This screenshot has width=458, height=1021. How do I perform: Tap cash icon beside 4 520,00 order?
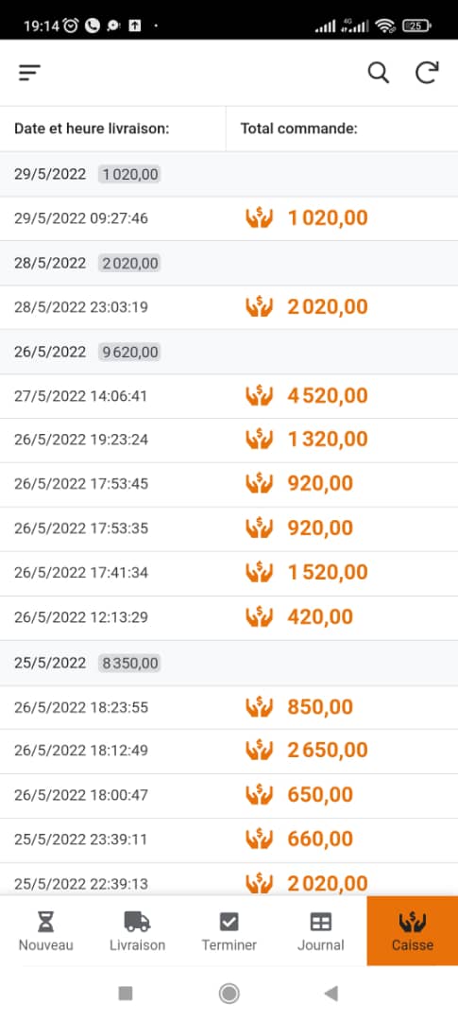click(x=259, y=395)
